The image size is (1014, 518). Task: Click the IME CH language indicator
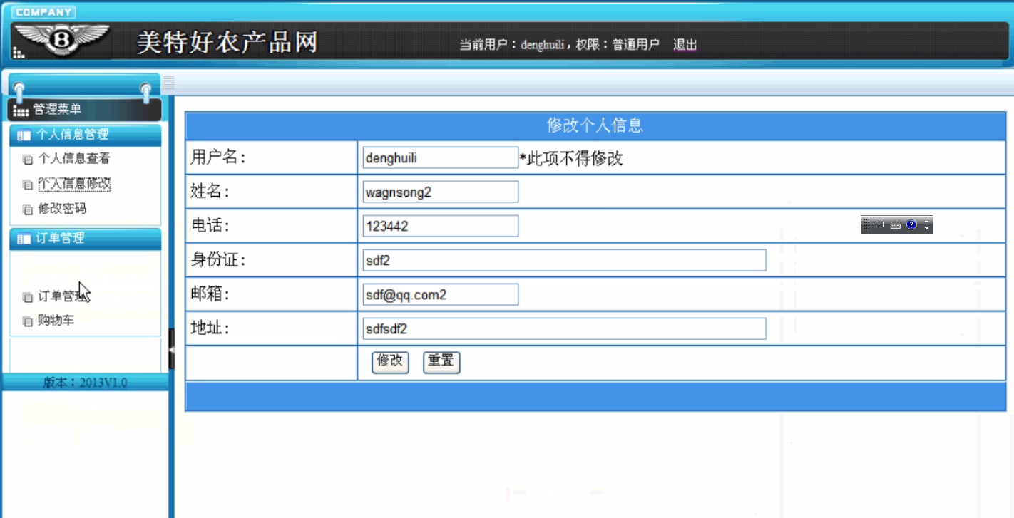coord(880,225)
